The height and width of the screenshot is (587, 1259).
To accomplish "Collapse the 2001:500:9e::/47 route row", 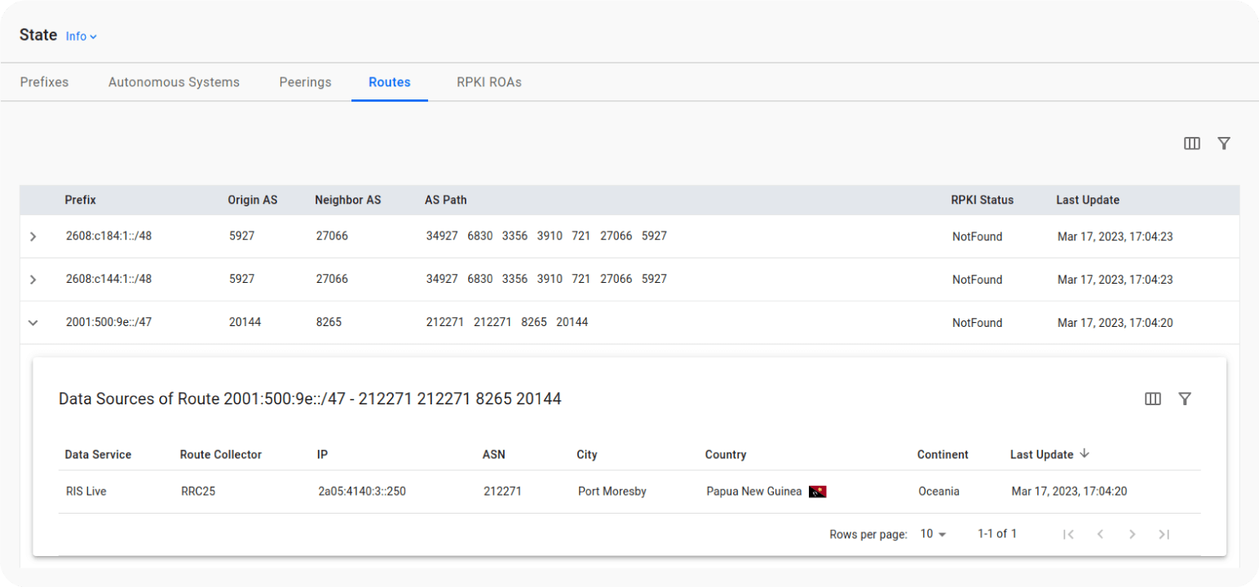I will tap(33, 323).
